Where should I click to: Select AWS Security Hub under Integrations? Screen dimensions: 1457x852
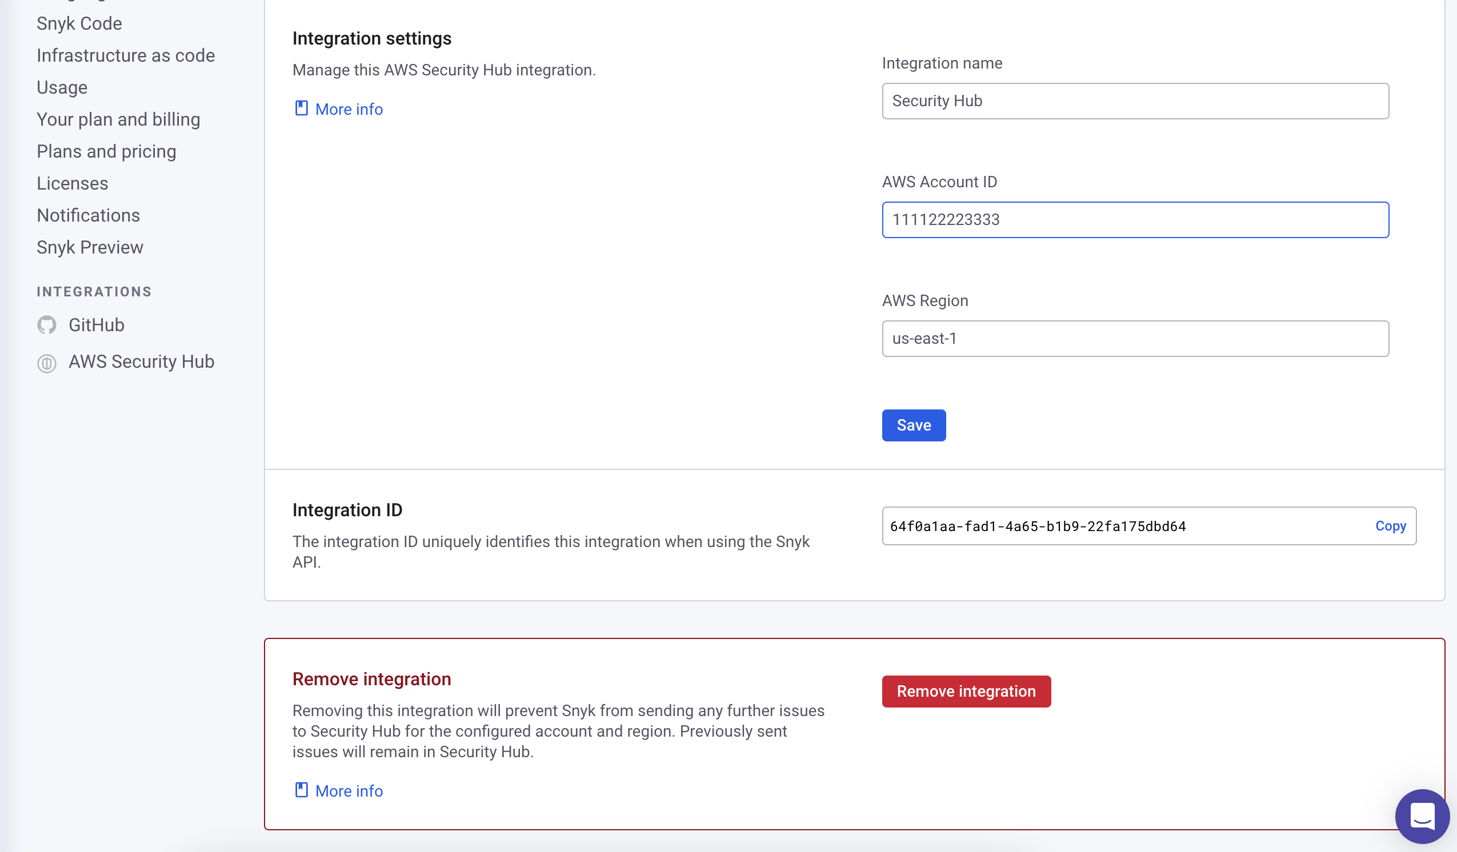tap(141, 361)
